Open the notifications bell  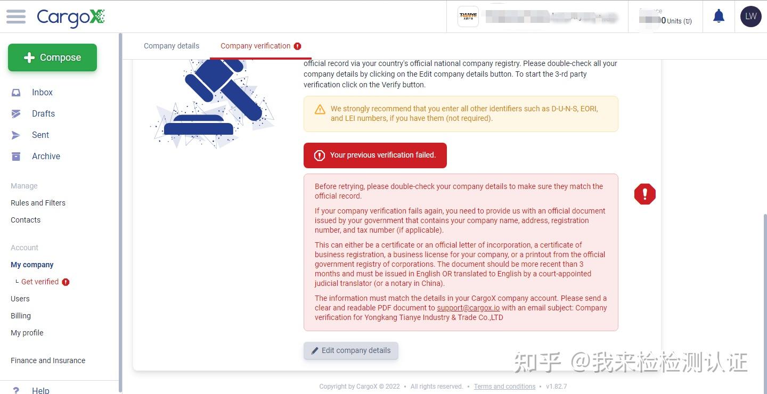coord(719,17)
